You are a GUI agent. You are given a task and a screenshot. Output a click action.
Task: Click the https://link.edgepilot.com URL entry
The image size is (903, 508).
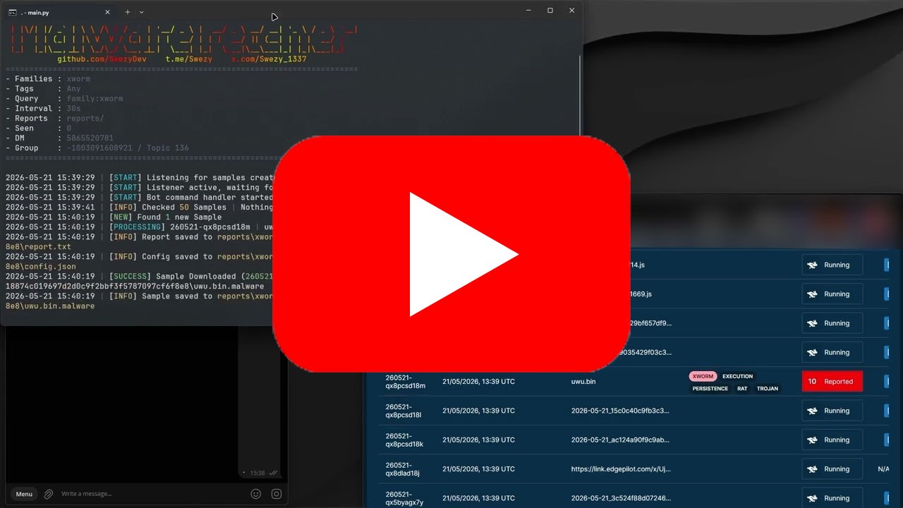(620, 469)
